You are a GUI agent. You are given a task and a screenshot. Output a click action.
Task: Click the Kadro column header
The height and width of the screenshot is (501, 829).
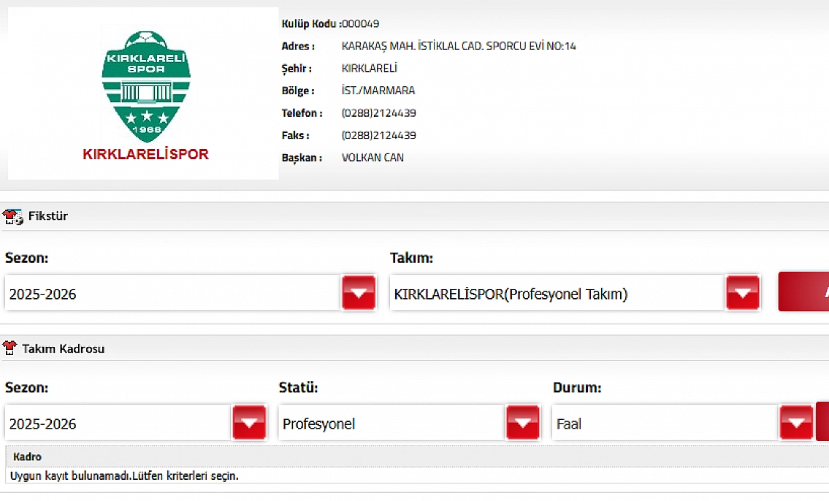click(28, 456)
